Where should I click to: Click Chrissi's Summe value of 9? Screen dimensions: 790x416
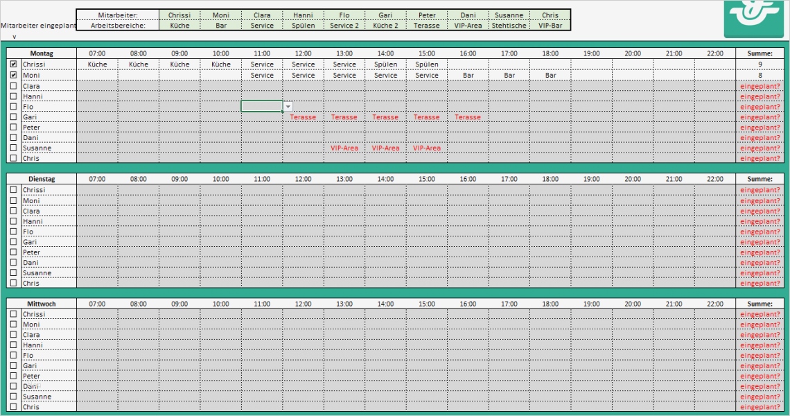[x=760, y=64]
